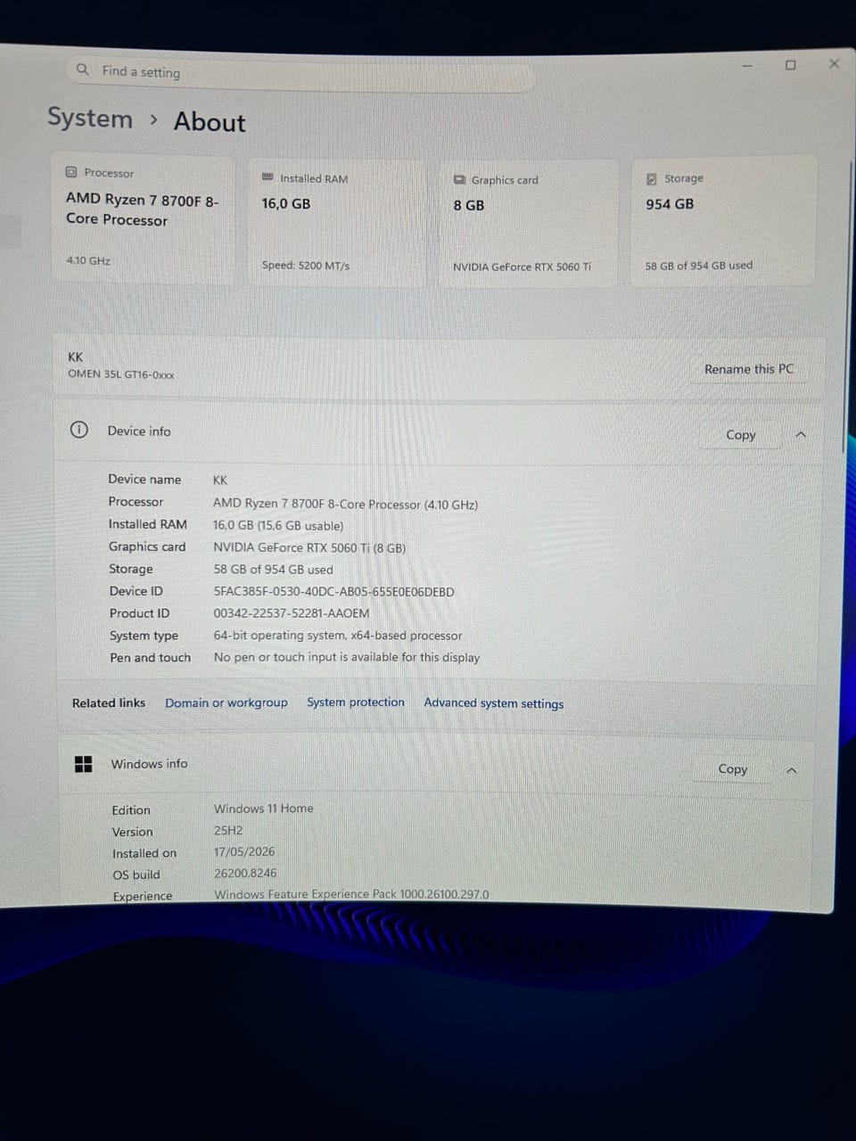Click the No pen or touch input value
The image size is (856, 1141).
tap(347, 657)
